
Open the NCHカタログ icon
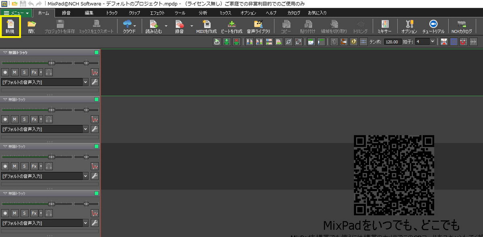coord(462,27)
